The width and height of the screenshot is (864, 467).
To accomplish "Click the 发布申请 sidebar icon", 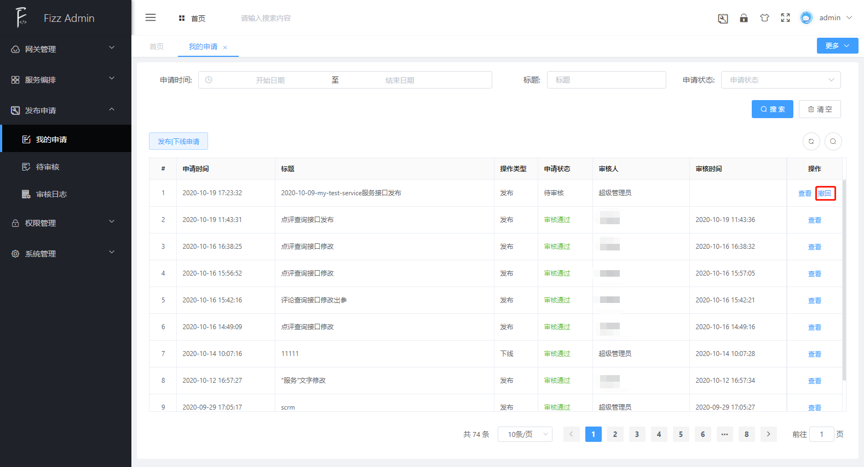I will 15,110.
